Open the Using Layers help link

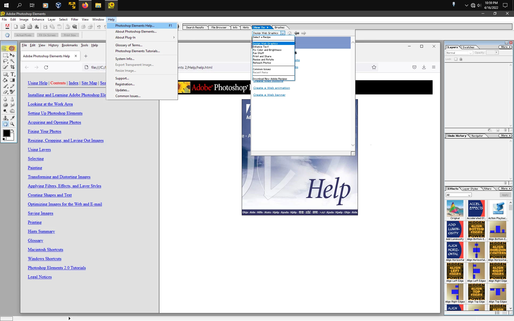click(x=39, y=150)
